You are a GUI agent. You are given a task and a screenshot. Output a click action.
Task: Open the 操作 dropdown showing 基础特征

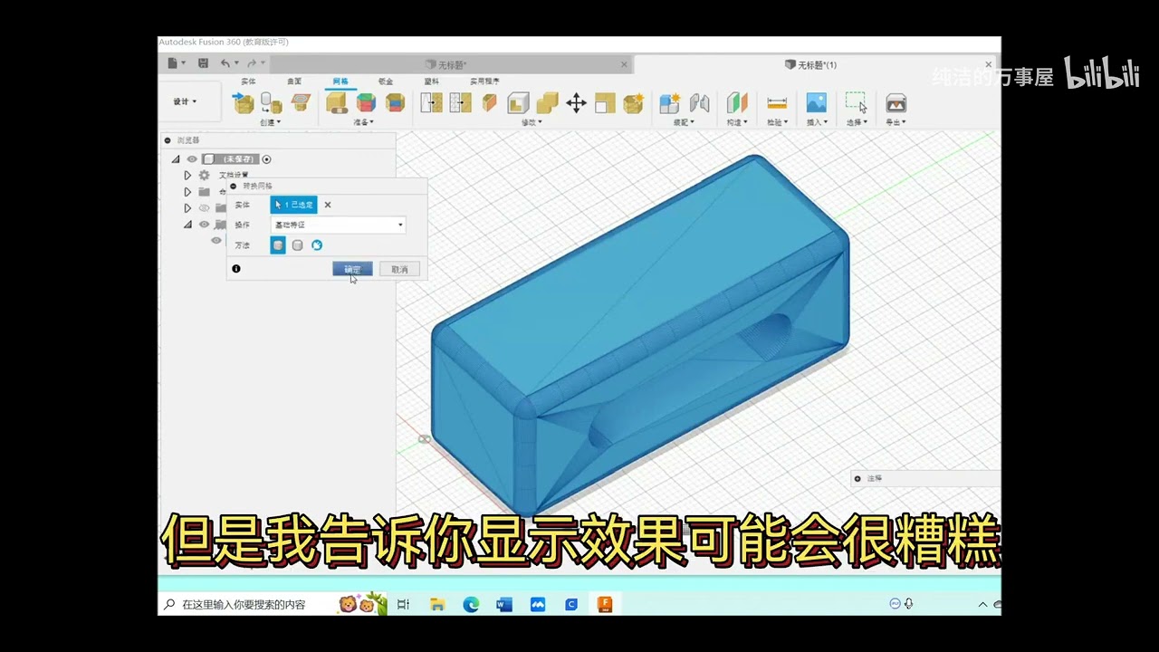(339, 225)
